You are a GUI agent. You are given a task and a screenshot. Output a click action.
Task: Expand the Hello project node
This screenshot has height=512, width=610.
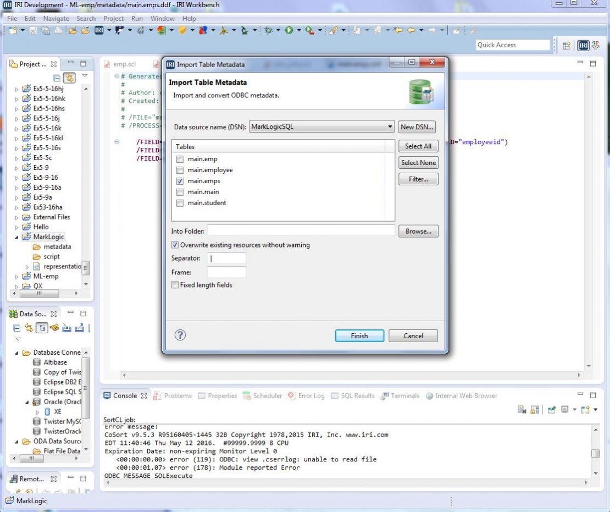[x=16, y=227]
